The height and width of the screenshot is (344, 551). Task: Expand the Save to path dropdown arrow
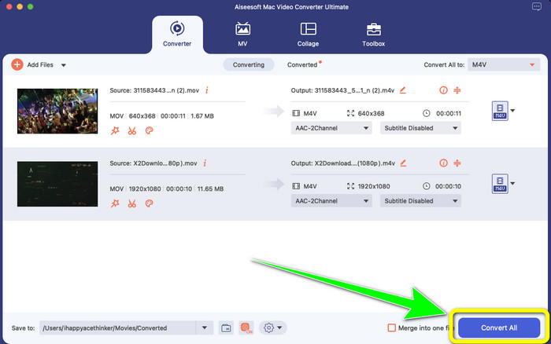[205, 328]
